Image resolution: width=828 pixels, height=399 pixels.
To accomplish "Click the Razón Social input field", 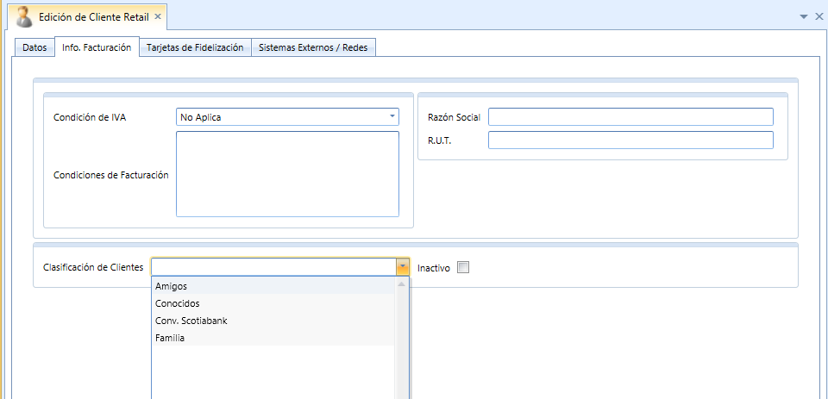I will [x=630, y=116].
